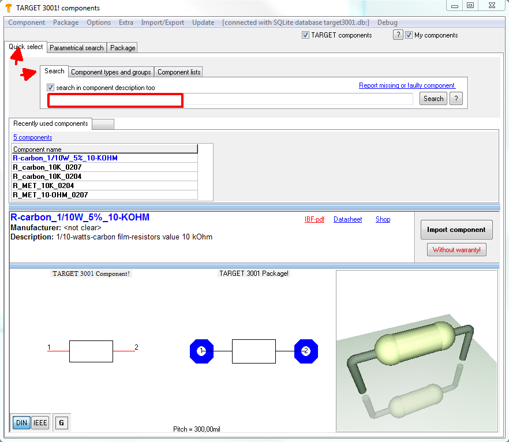
Task: Uncheck My components checkbox
Action: [x=409, y=35]
